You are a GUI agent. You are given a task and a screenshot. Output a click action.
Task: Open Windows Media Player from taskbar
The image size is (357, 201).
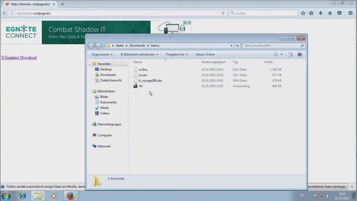pos(54,196)
